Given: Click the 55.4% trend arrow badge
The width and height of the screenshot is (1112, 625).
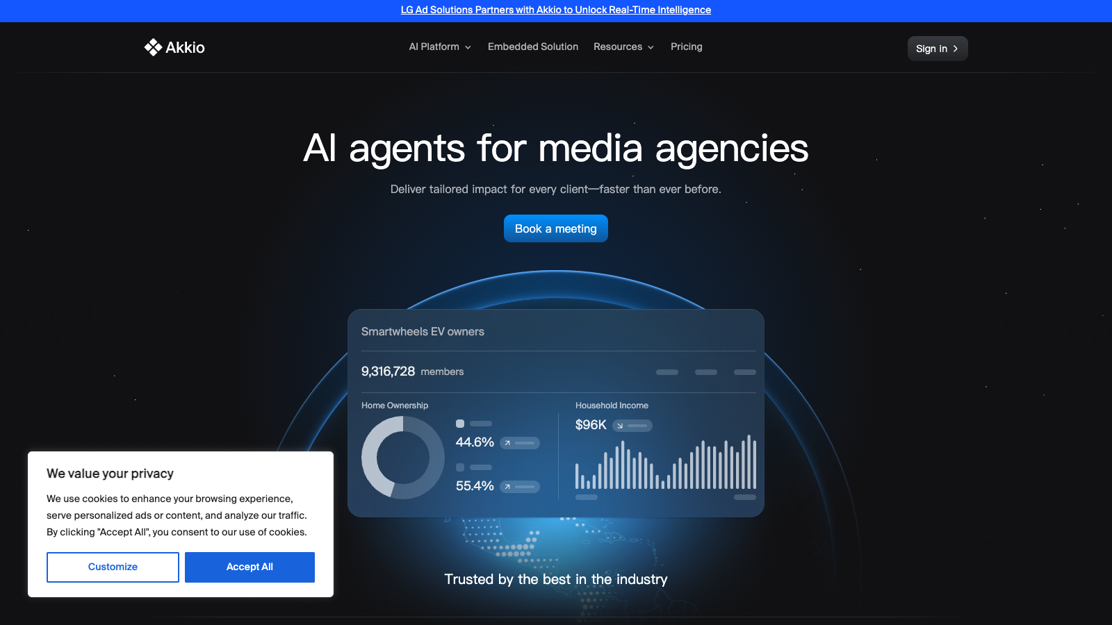Looking at the screenshot, I should click(x=520, y=487).
